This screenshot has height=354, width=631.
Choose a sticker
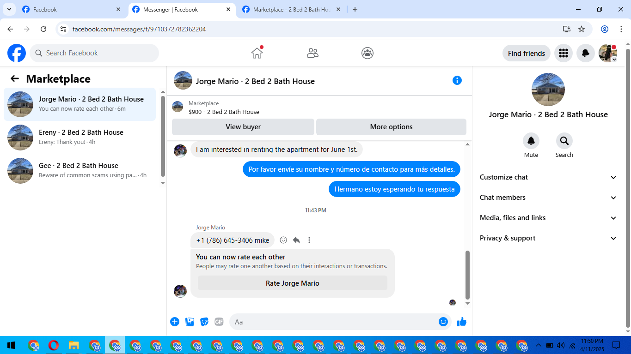click(204, 322)
